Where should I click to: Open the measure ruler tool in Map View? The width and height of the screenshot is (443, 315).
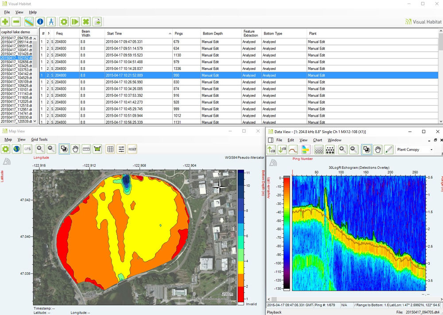[86, 150]
